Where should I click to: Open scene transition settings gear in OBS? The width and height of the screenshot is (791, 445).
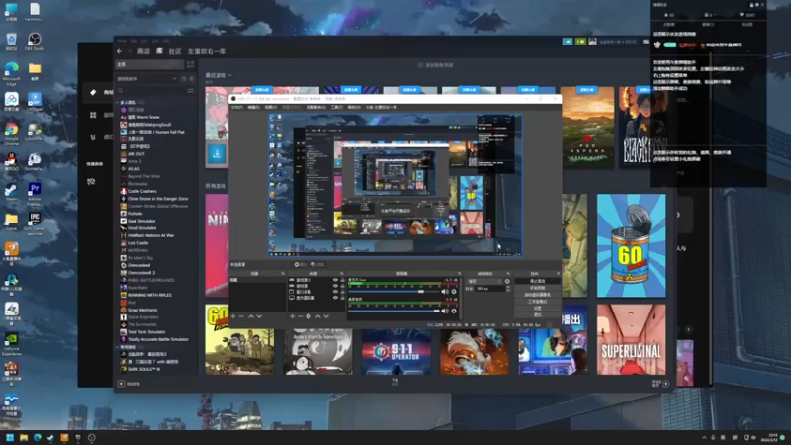tap(507, 281)
